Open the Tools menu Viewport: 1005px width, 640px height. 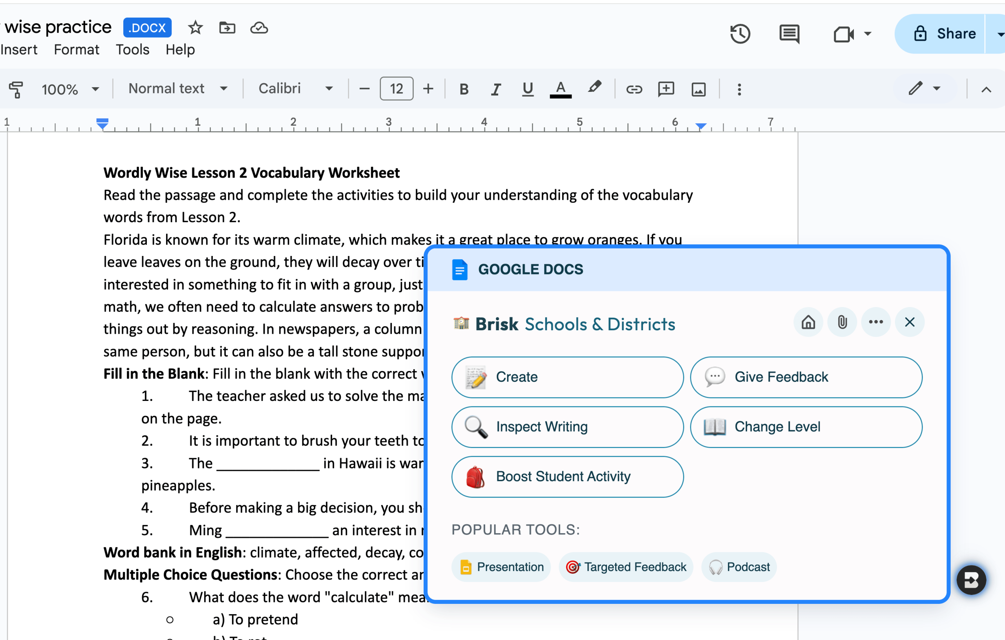132,50
